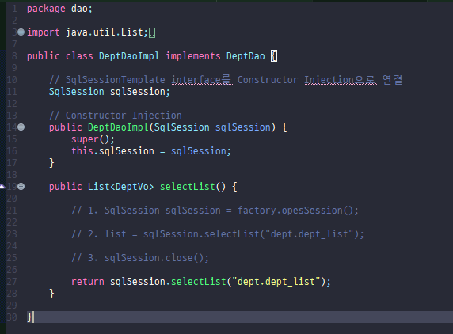Click the underlined word 'interface를' in the comment
The width and height of the screenshot is (453, 334).
201,80
